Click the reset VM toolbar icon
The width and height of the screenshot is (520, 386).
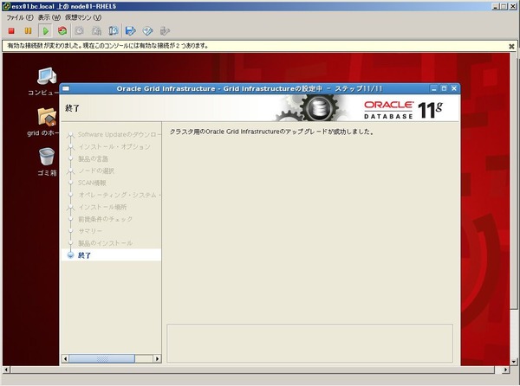click(x=62, y=31)
